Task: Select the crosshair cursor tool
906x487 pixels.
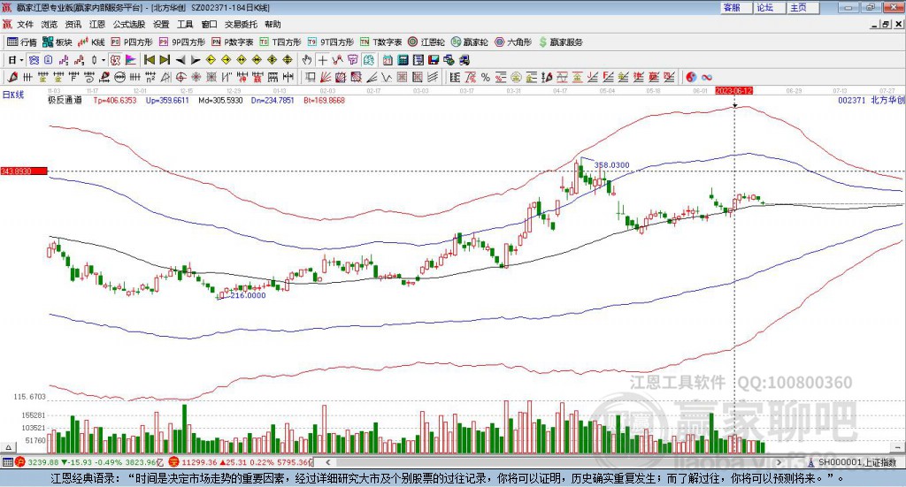Action: point(323,60)
